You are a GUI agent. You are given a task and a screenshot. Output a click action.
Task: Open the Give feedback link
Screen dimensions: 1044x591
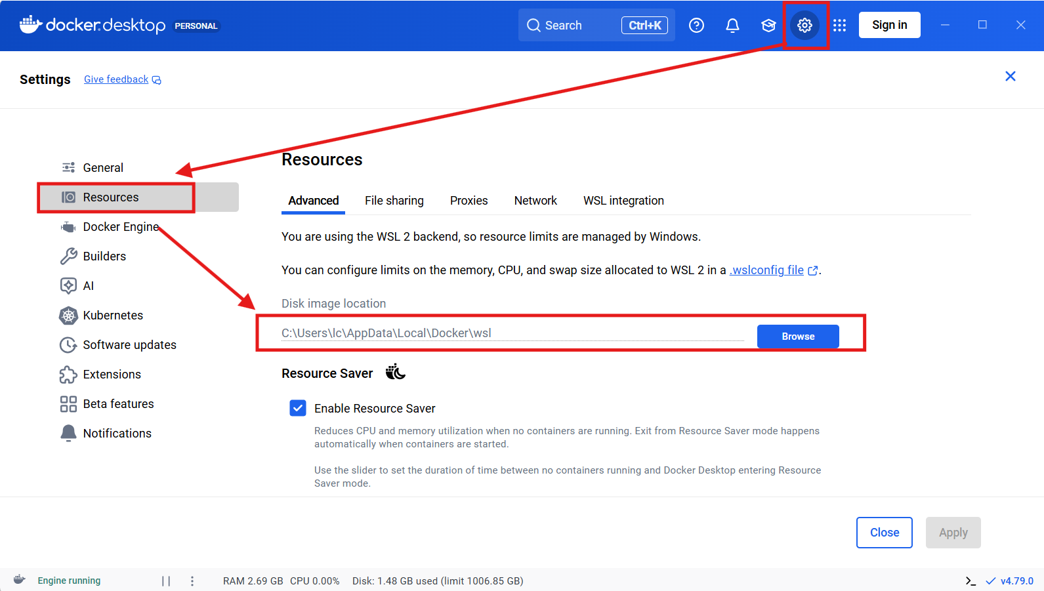(x=116, y=79)
